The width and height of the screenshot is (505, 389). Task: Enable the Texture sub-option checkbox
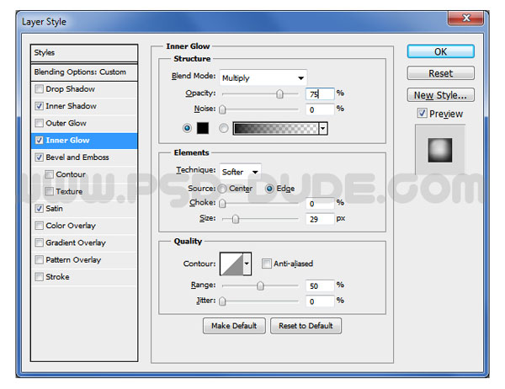point(49,191)
